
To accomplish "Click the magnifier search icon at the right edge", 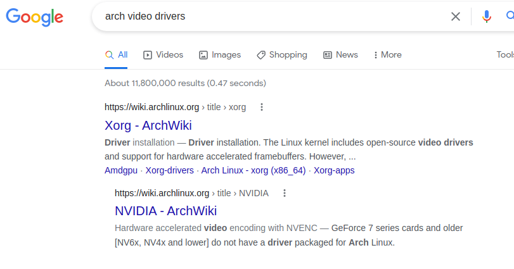I will [510, 16].
